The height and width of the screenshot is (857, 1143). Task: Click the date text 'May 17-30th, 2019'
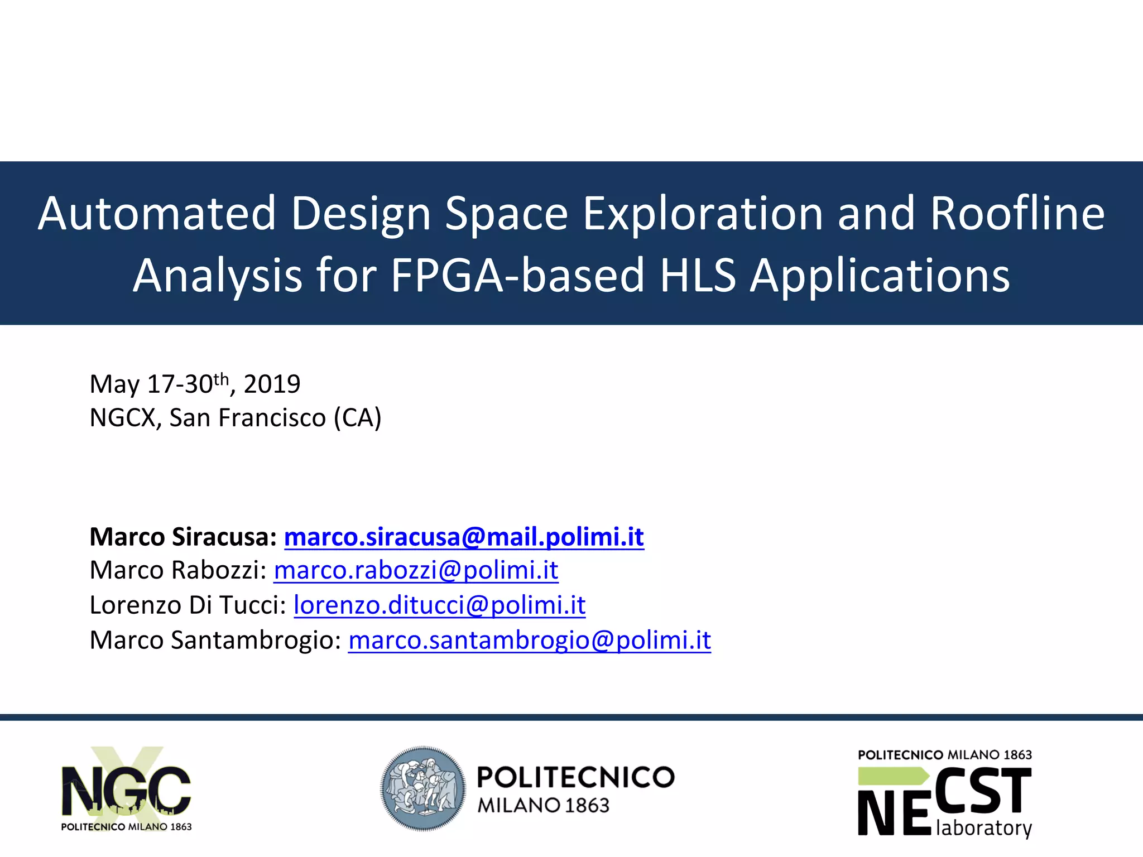(x=195, y=384)
